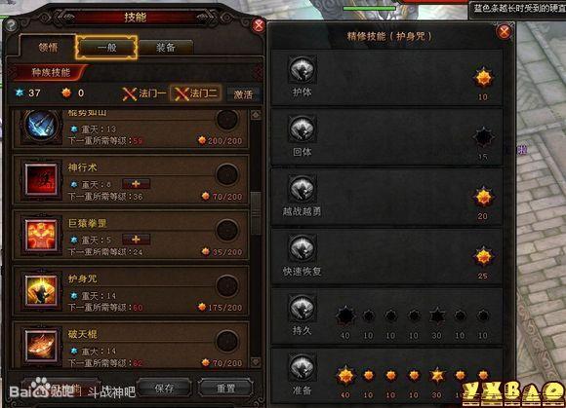Image resolution: width=566 pixels, height=408 pixels.
Task: Click the 回体 refinement skill icon
Action: click(303, 129)
